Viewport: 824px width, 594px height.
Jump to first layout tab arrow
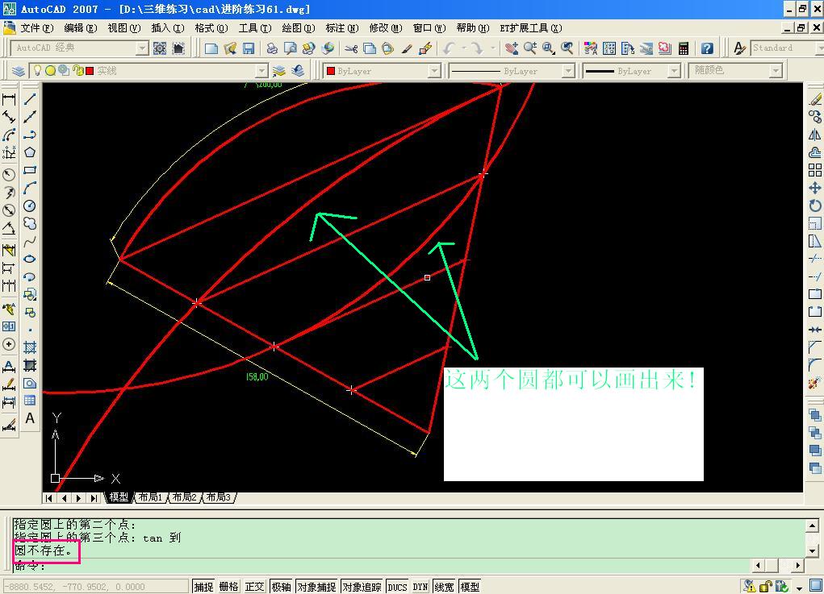pyautogui.click(x=49, y=498)
